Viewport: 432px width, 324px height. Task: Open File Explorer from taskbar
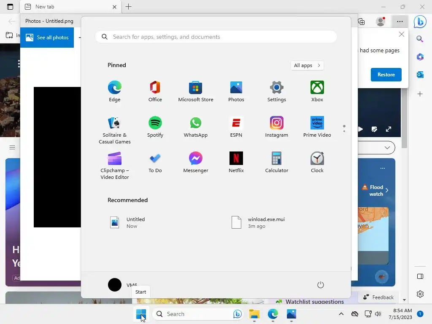click(x=254, y=314)
